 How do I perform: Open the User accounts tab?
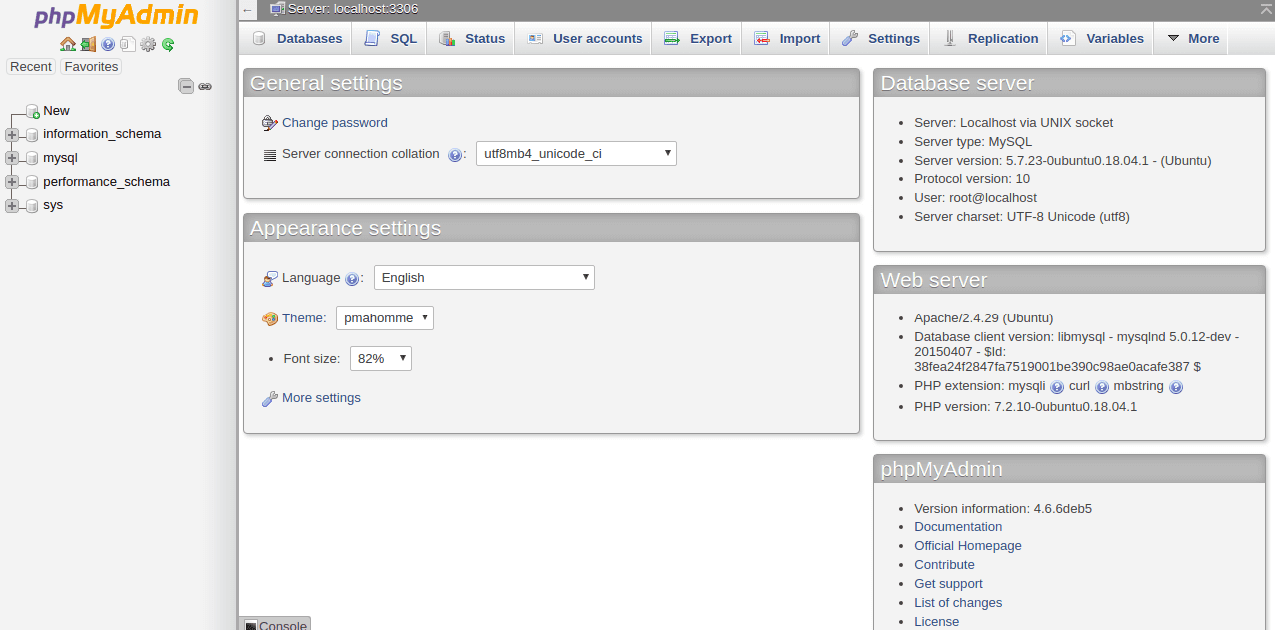click(x=585, y=39)
